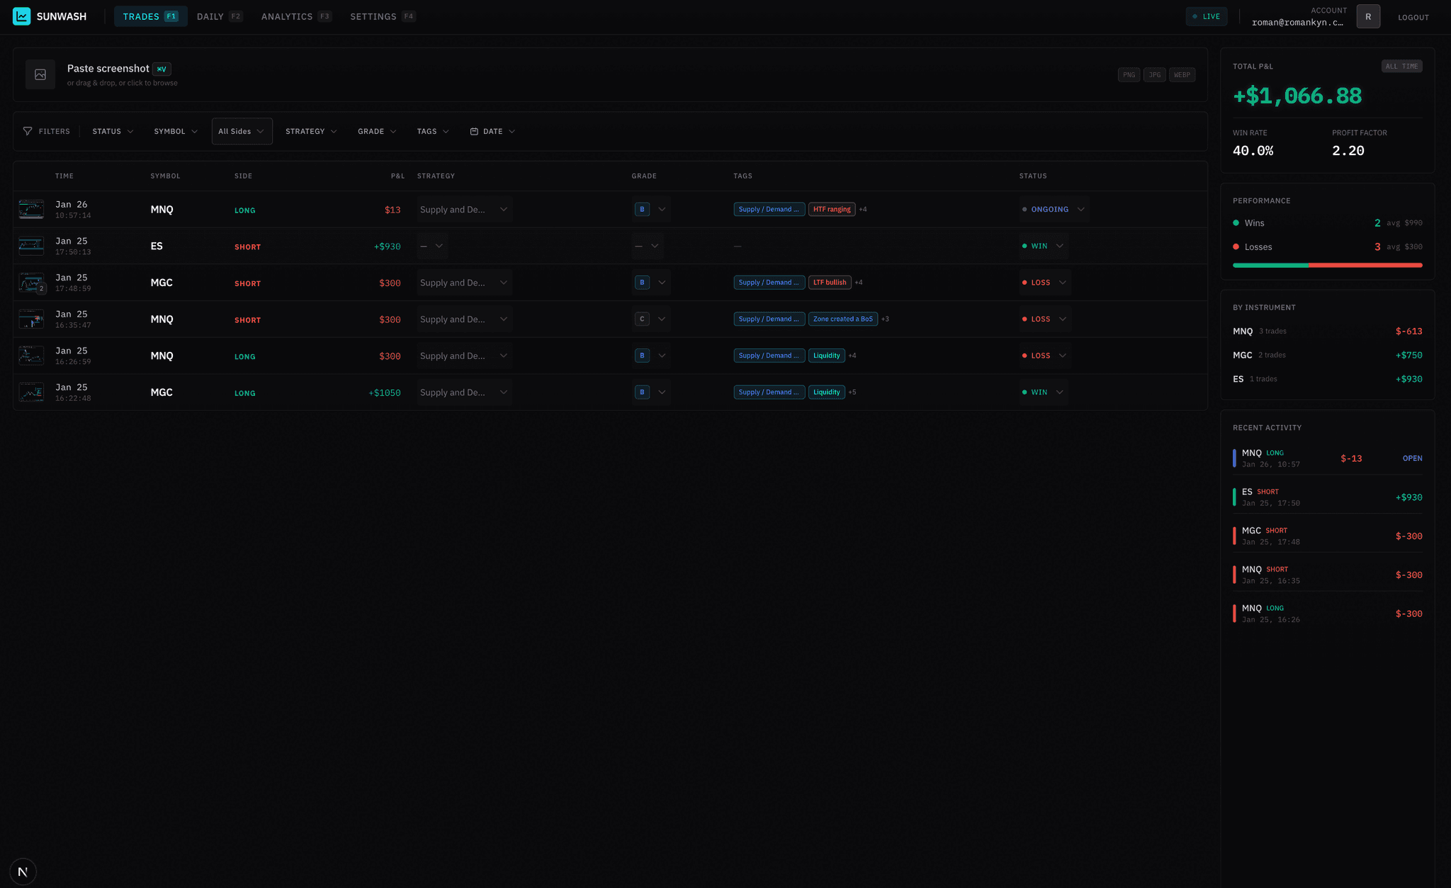The height and width of the screenshot is (888, 1451).
Task: Open the account avatar marked R
Action: click(1368, 16)
